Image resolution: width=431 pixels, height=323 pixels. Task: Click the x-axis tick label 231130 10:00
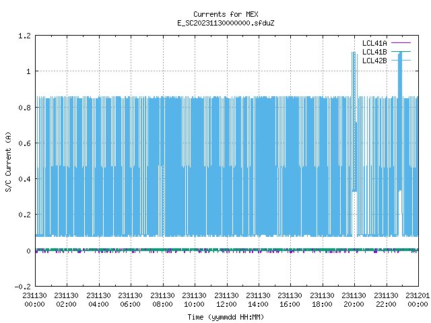(x=195, y=300)
